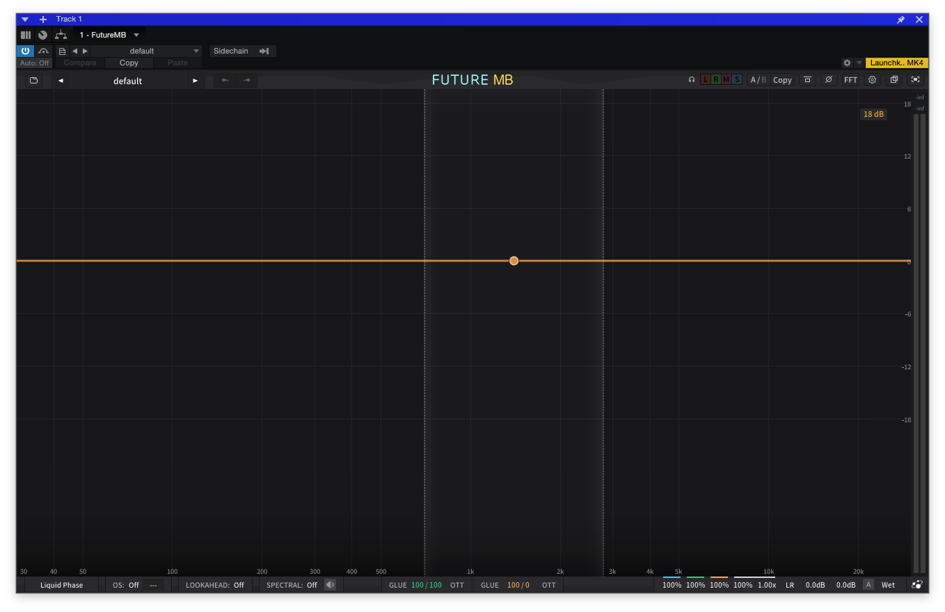Go to next host preset arrow
Viewport: 945px width, 612px height.
pyautogui.click(x=86, y=51)
